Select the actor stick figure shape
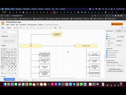The height and width of the screenshot is (95, 126). [12, 61]
